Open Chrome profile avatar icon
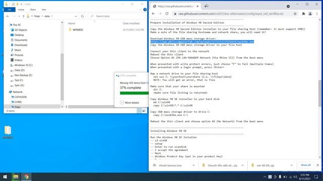The height and width of the screenshot is (181, 323). tap(310, 14)
